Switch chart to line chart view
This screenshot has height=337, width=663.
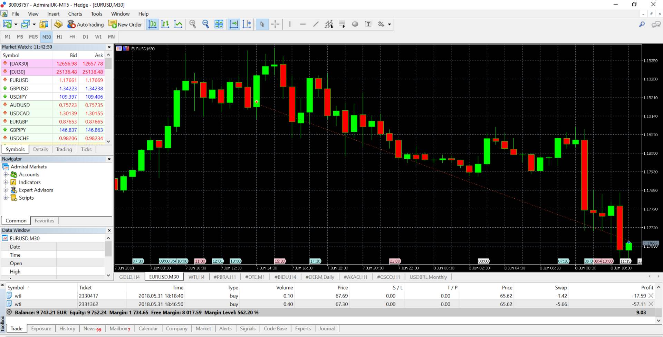click(178, 24)
